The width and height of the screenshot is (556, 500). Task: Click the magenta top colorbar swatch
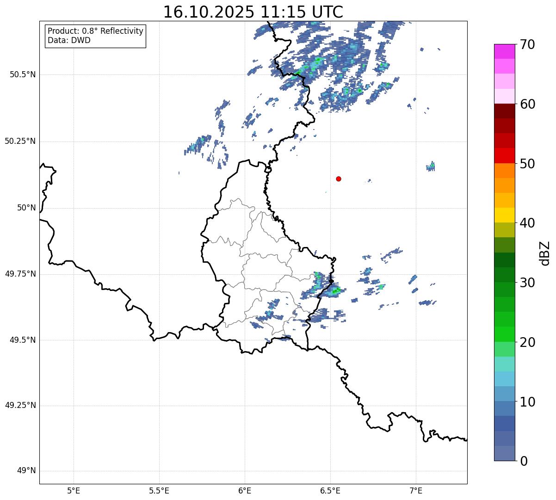(505, 51)
